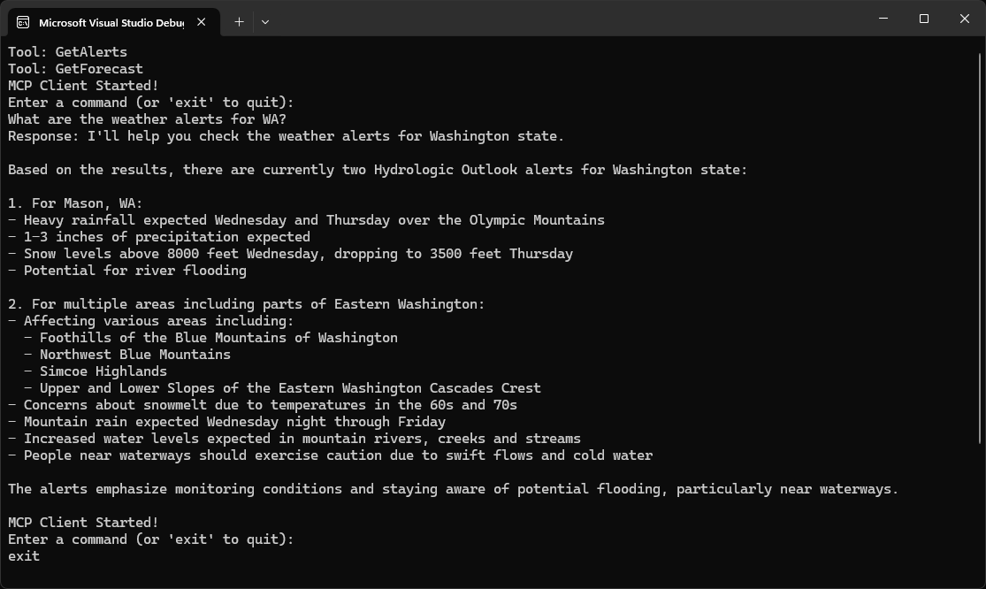The image size is (986, 589).
Task: Click the minimize icon in title bar
Action: pos(882,18)
